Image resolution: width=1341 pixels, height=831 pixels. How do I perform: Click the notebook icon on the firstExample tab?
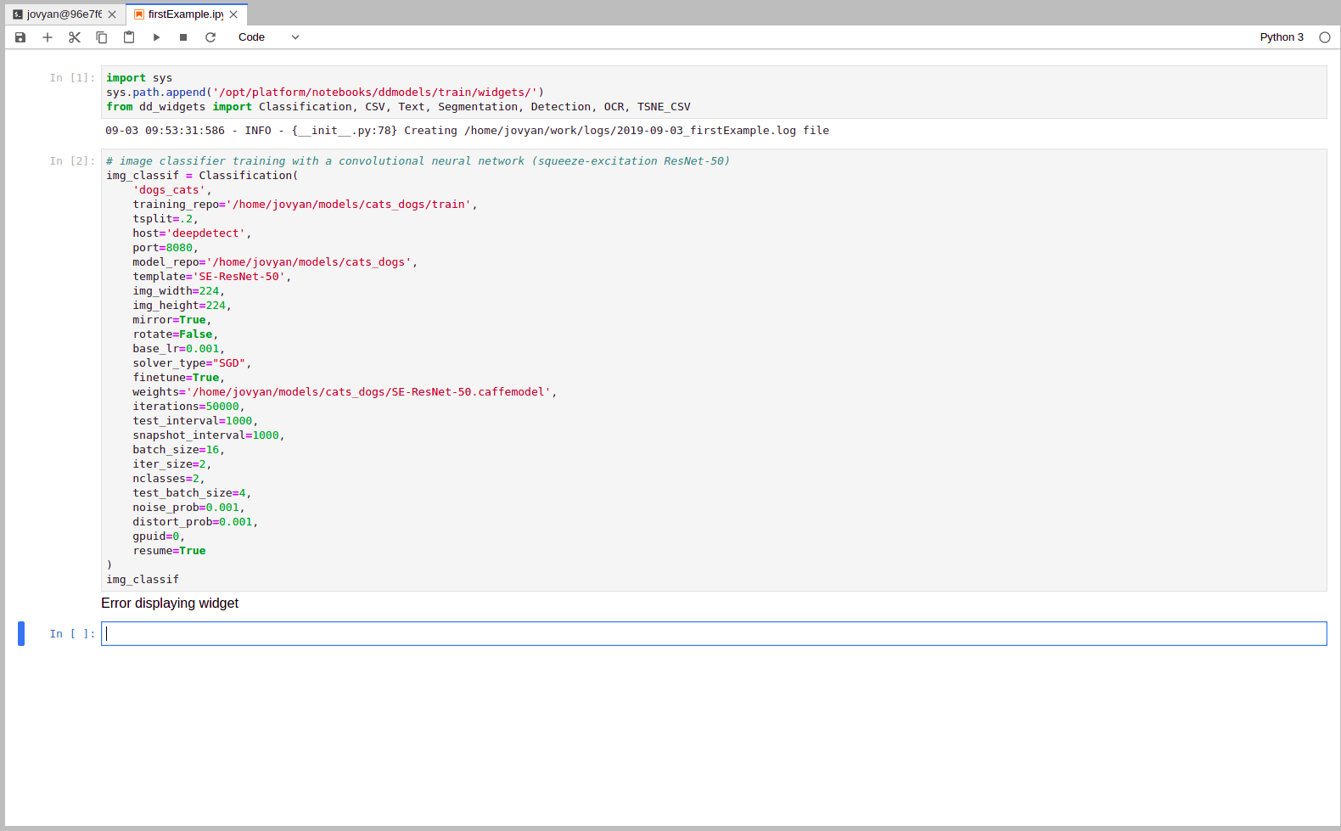(139, 14)
